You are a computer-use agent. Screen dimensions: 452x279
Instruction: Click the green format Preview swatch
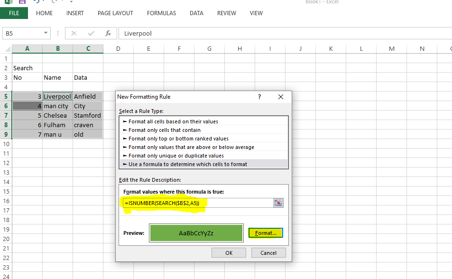click(196, 233)
